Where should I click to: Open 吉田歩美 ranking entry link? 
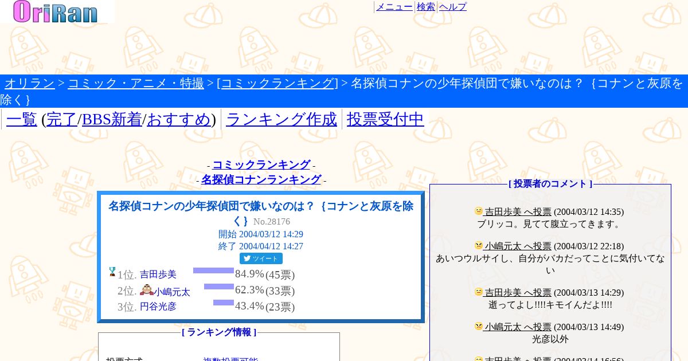158,274
